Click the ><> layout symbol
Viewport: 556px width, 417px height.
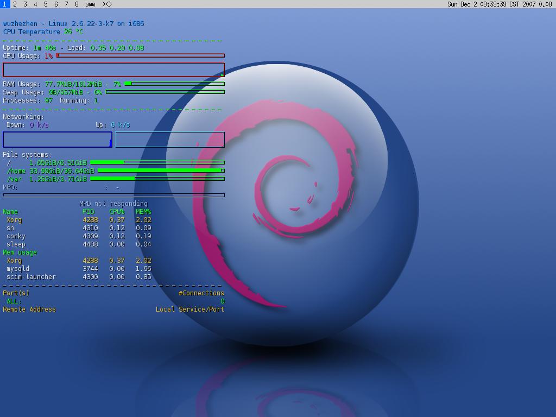click(107, 4)
